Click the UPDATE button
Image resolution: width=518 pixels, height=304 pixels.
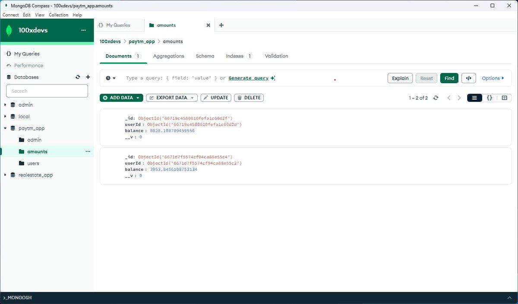coord(216,98)
